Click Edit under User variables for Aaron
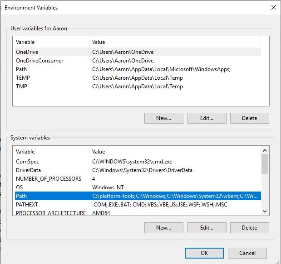281x264 pixels. click(x=207, y=118)
